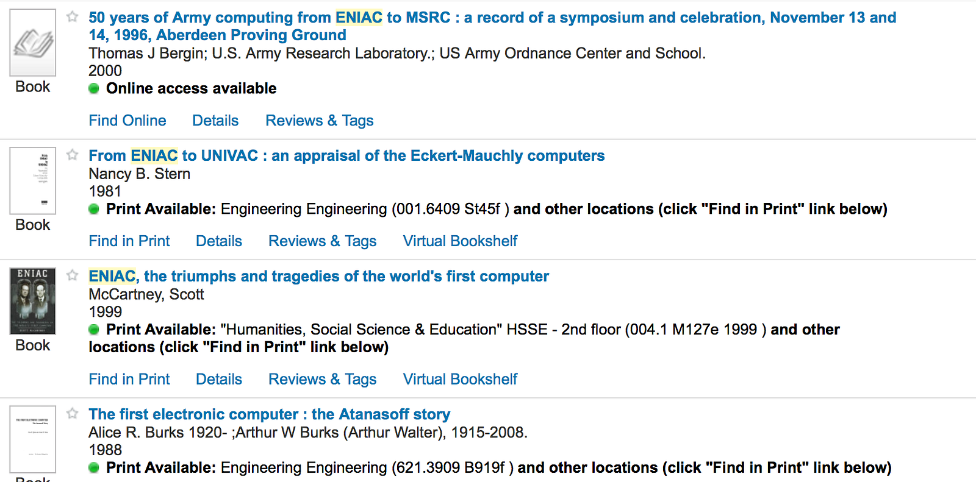This screenshot has width=976, height=482.
Task: Open Reviews & Tags for McCartney's ENIAC book
Action: click(x=322, y=380)
